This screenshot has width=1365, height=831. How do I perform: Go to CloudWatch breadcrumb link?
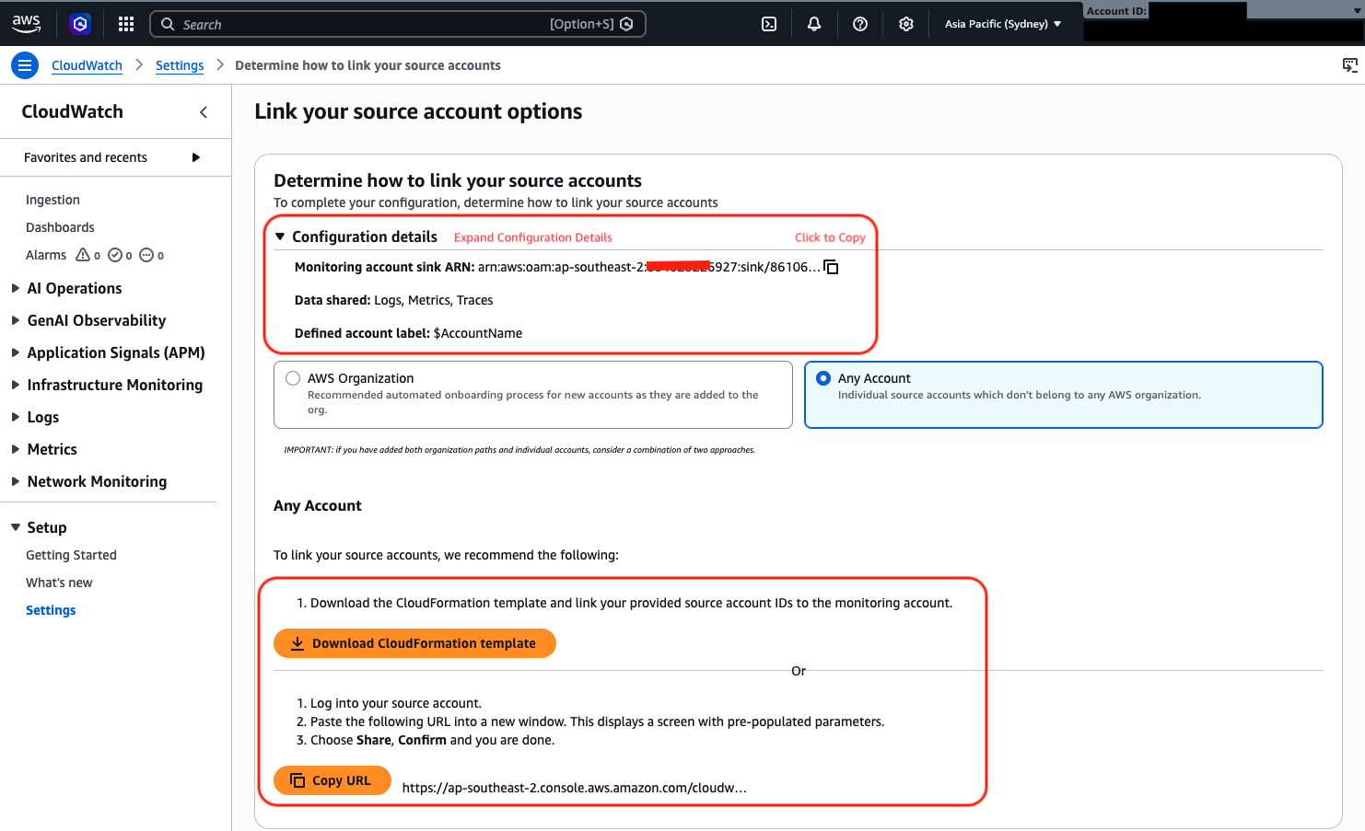[87, 65]
